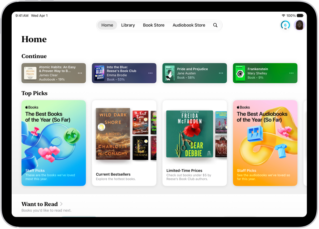The image size is (319, 229).
Task: Click the Staff Picks label on the Best Books card
Action: coord(35,171)
